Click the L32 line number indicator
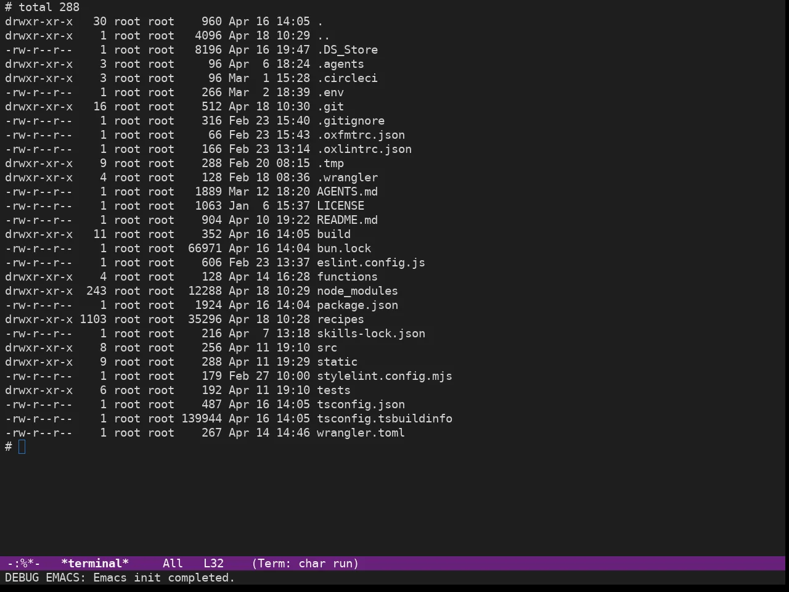Screen dimensions: 789x592 click(213, 564)
